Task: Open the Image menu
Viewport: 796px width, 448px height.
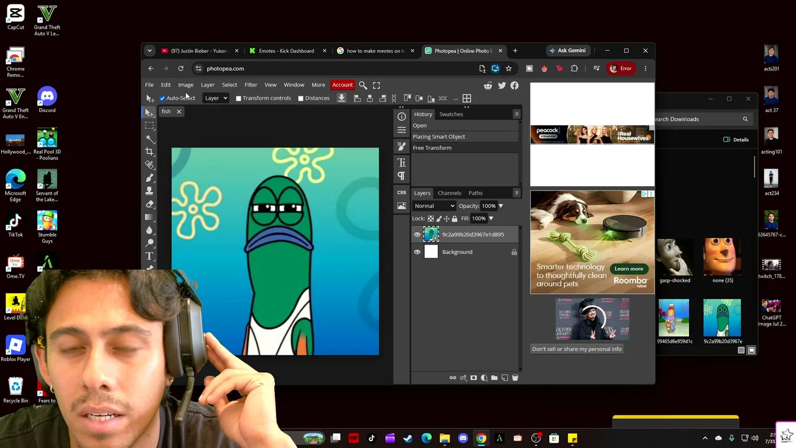Action: [x=186, y=85]
